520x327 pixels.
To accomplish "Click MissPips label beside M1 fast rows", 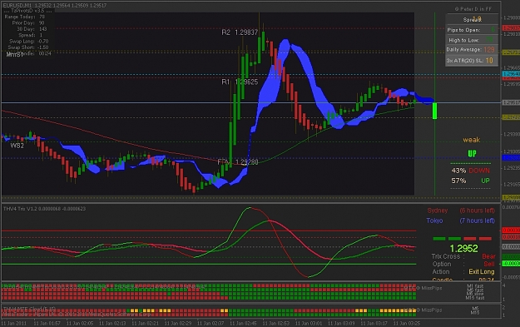I will pos(429,288).
